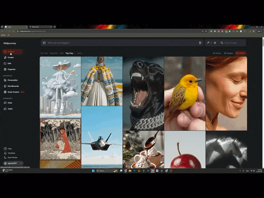Switch to the Video | Krea browser tab

41,27
